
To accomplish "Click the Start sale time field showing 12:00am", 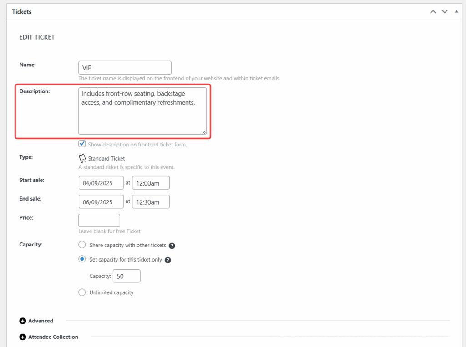I will (x=151, y=183).
